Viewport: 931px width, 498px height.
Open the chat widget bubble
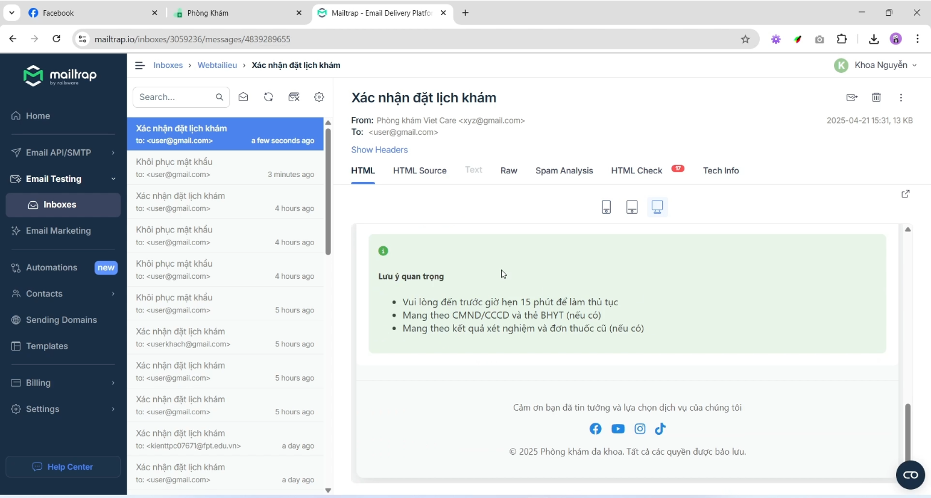click(x=910, y=475)
